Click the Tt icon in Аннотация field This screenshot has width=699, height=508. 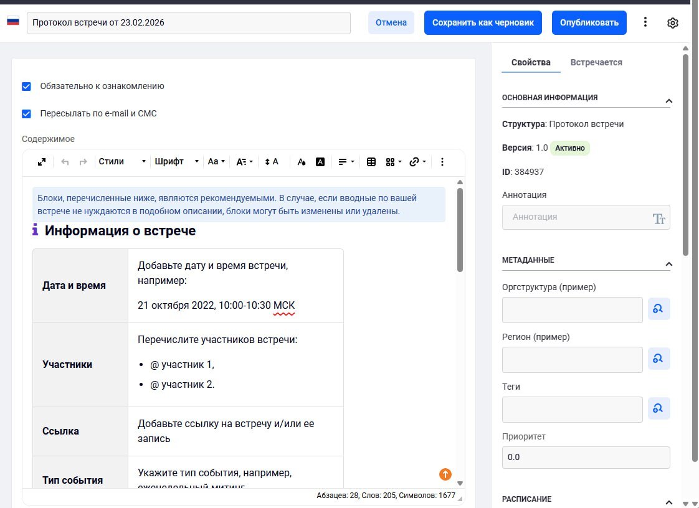click(x=659, y=219)
